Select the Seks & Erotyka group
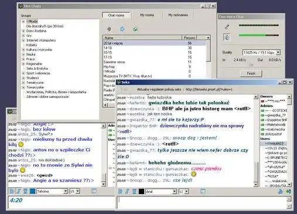The image size is (297, 214). pyautogui.click(x=37, y=69)
